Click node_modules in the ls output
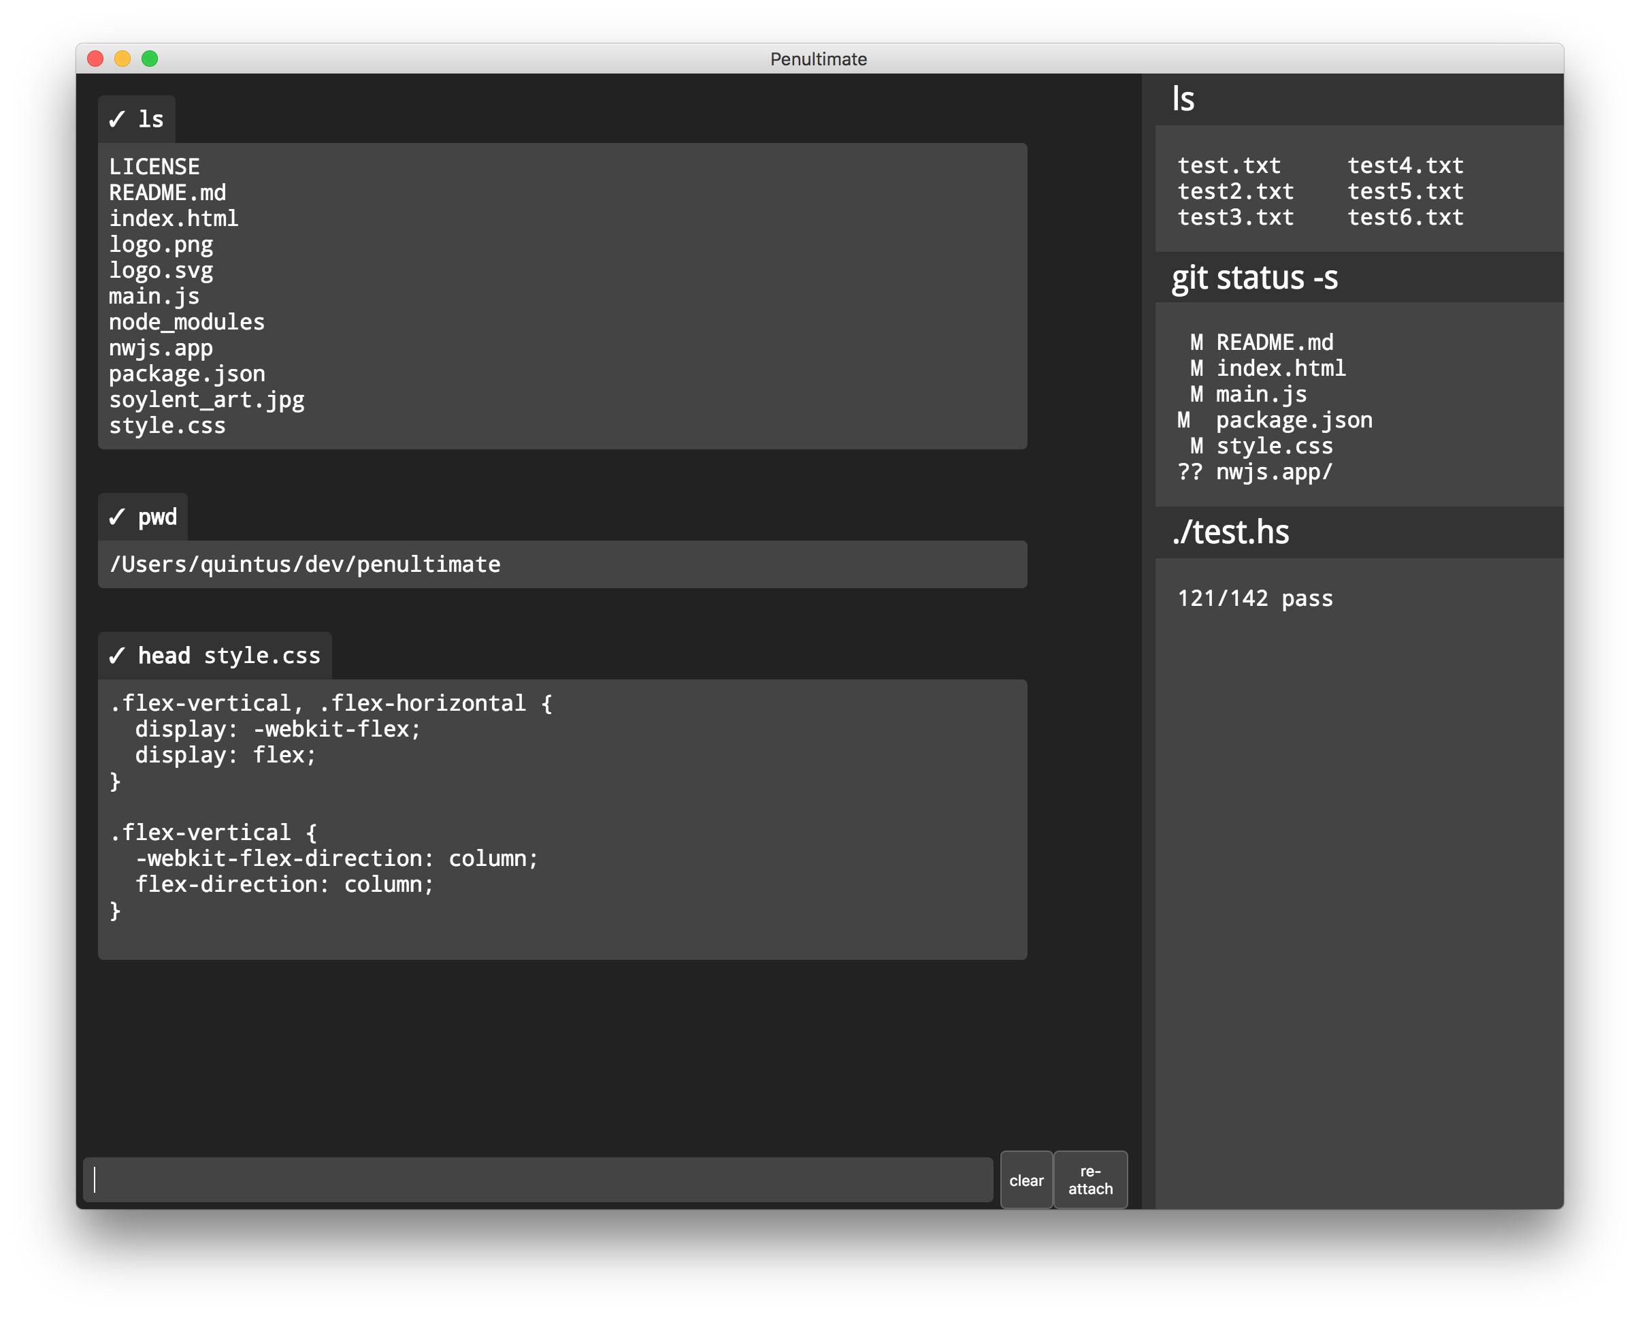This screenshot has height=1318, width=1640. tap(186, 322)
